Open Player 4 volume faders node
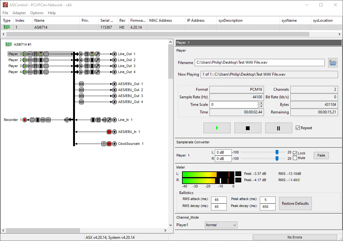 36,72
